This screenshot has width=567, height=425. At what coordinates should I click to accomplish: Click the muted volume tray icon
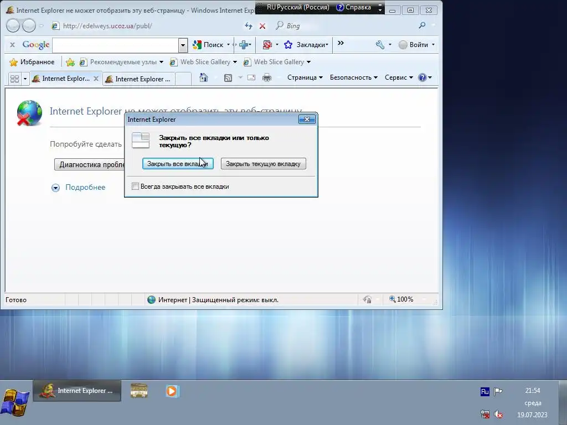tap(498, 414)
